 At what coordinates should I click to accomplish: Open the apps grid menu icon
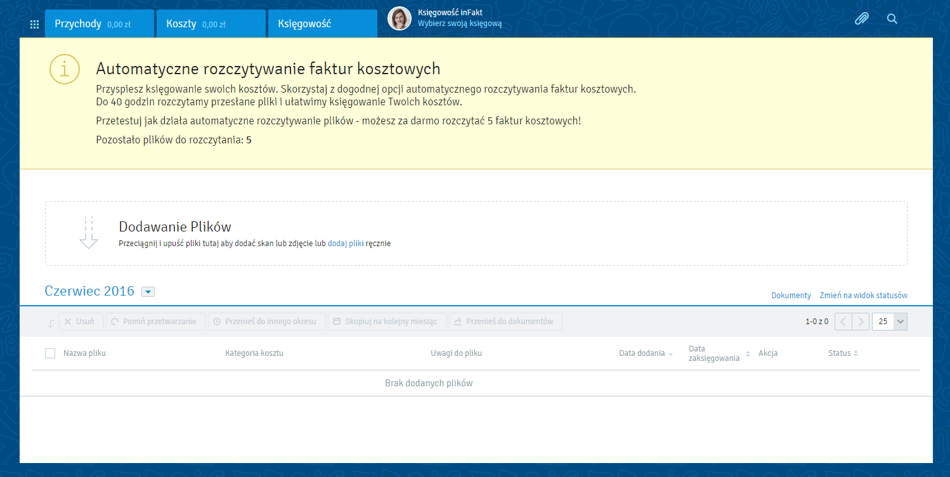(35, 25)
